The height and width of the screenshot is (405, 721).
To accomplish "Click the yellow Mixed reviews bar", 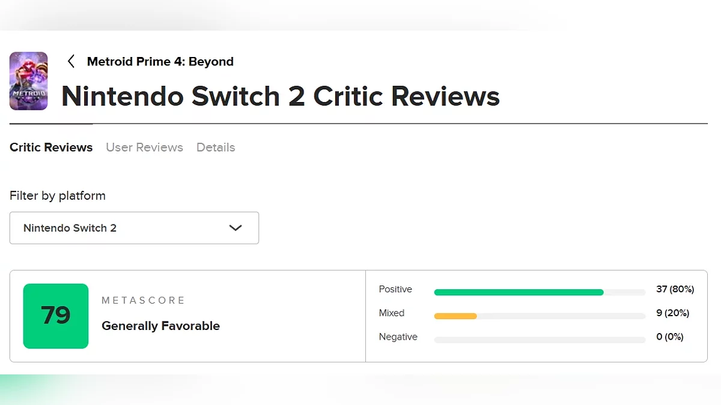I will pos(455,316).
